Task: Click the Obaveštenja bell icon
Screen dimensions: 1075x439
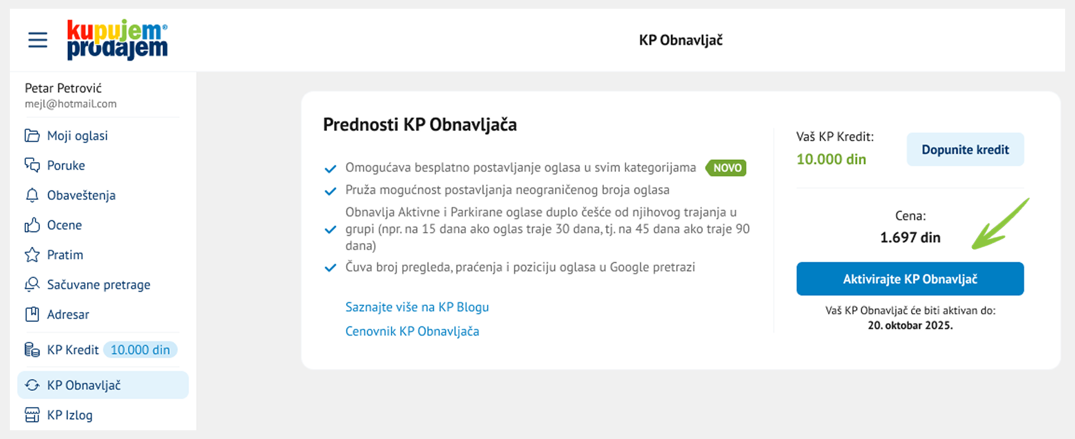Action: (x=32, y=195)
